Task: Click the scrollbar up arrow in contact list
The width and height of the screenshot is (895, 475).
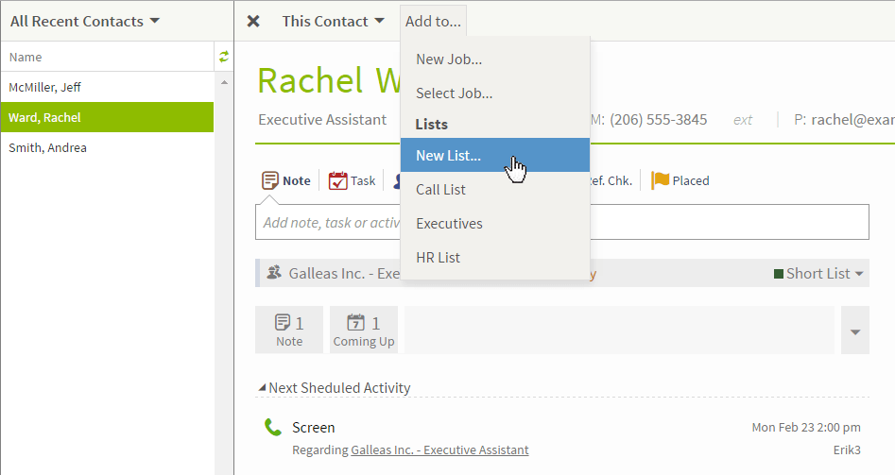Action: 224,83
